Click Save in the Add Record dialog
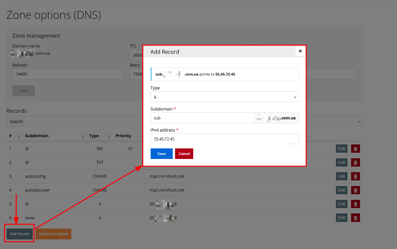Image resolution: width=397 pixels, height=249 pixels. pyautogui.click(x=162, y=153)
